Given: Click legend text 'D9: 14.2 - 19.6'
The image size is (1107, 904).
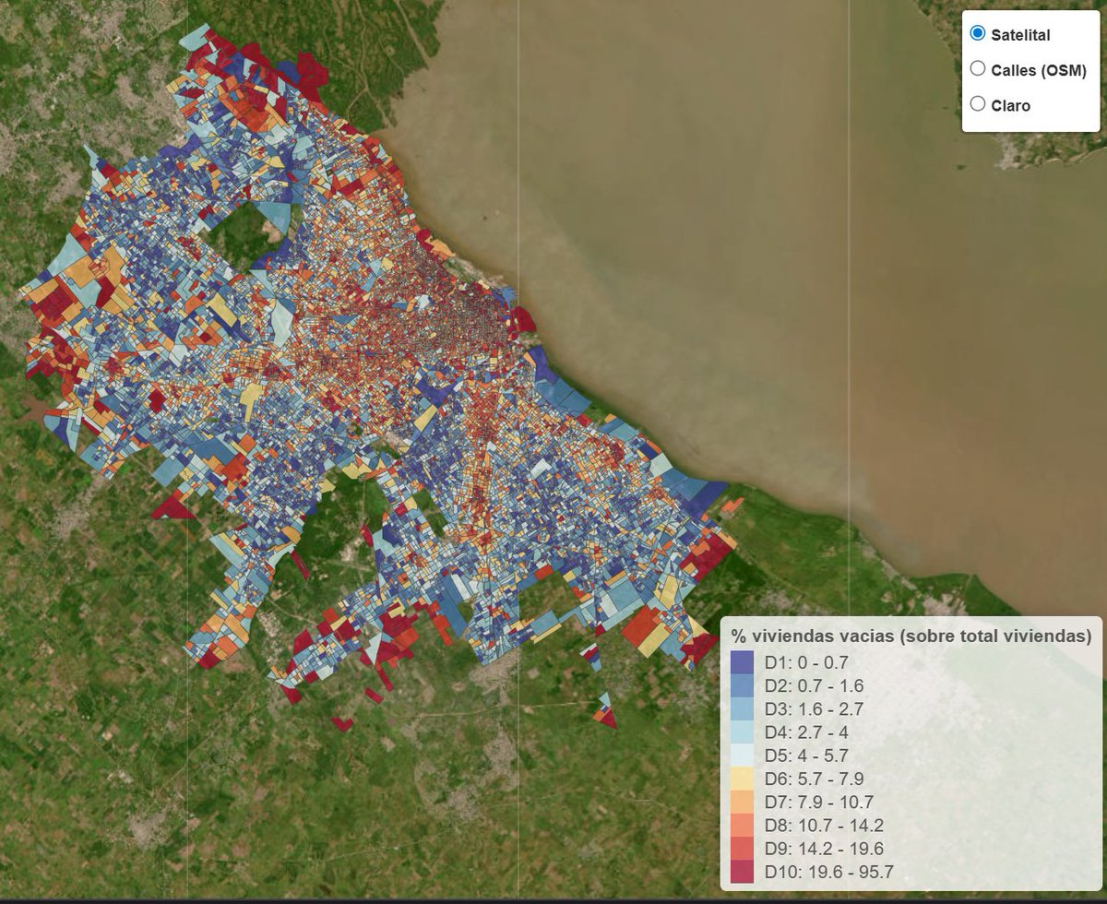Looking at the screenshot, I should tap(823, 849).
